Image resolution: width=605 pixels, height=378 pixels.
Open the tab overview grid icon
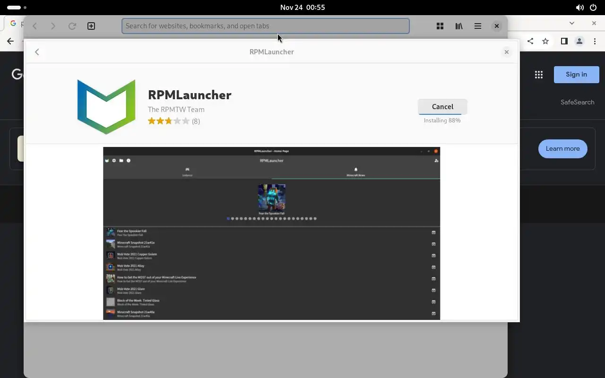tap(440, 26)
